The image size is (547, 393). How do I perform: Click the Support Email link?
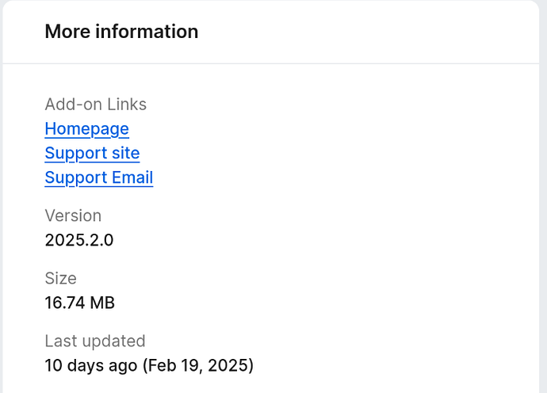[98, 177]
